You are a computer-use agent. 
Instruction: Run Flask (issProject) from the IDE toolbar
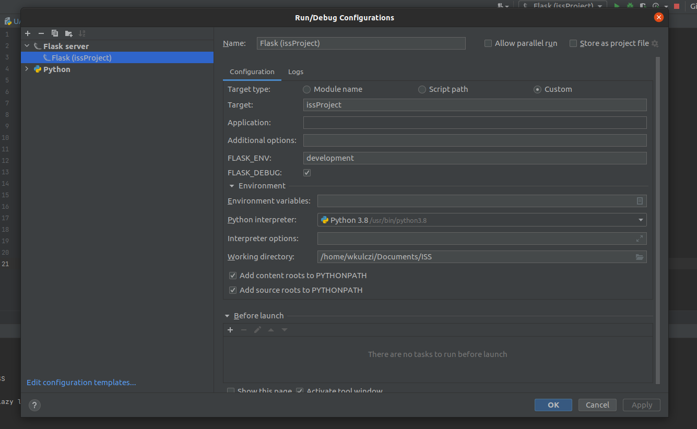coord(617,6)
